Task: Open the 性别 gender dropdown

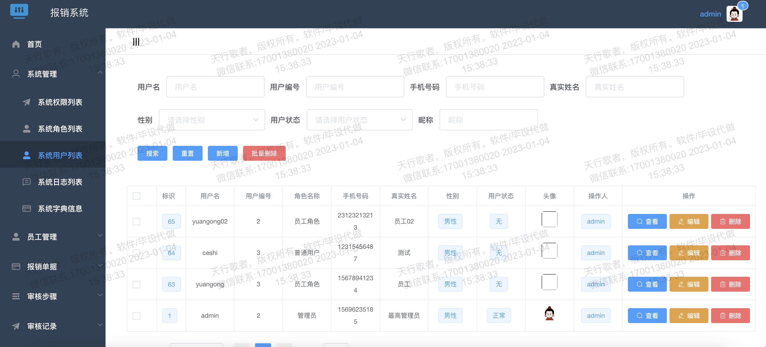Action: [212, 120]
